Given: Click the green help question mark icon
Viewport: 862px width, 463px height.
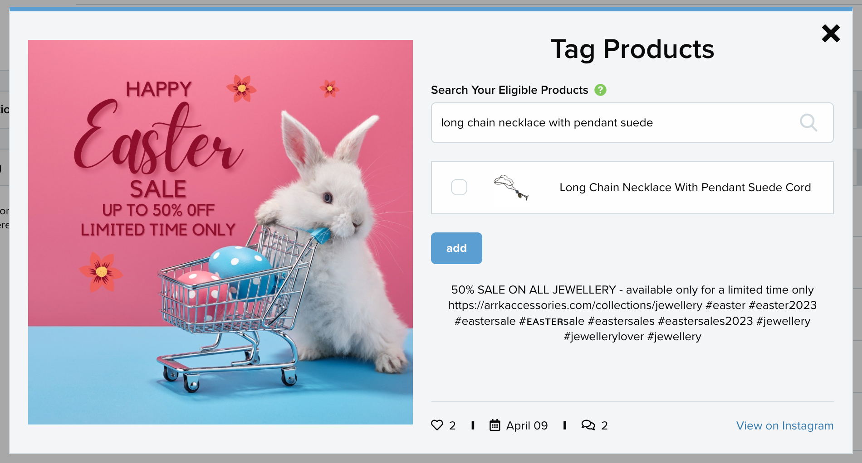Looking at the screenshot, I should click(x=600, y=90).
